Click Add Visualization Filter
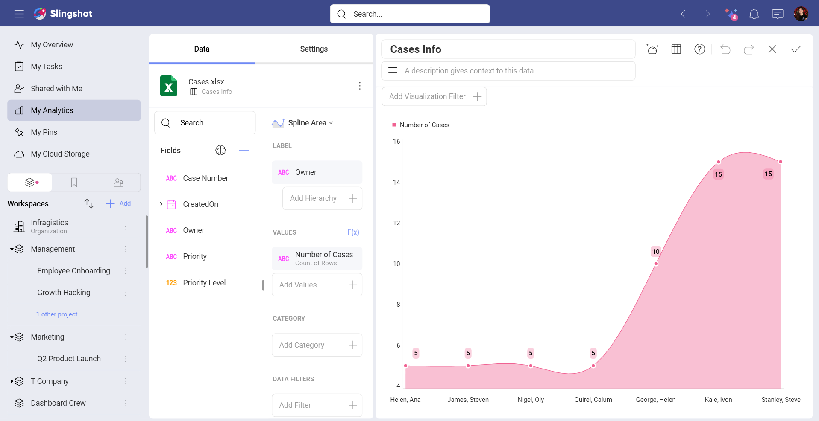 (434, 96)
